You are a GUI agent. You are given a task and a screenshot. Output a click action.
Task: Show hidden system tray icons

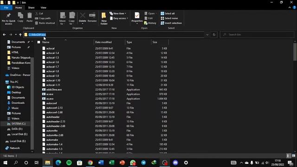(241, 163)
